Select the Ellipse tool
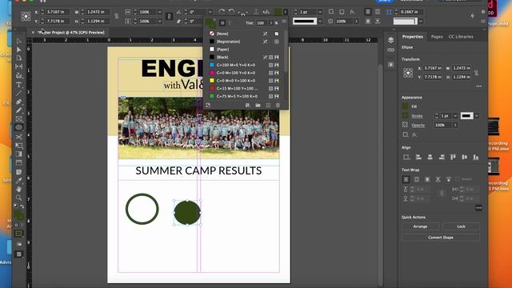512x288 pixels. [x=18, y=128]
